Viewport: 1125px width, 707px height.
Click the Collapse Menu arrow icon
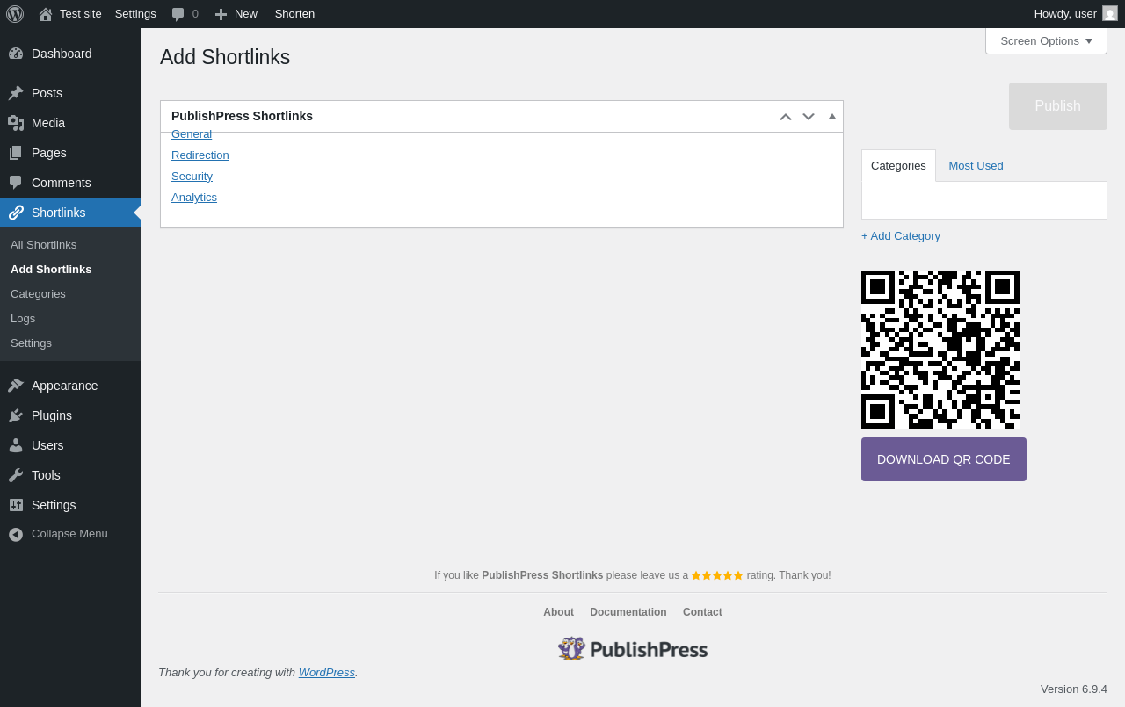point(16,534)
